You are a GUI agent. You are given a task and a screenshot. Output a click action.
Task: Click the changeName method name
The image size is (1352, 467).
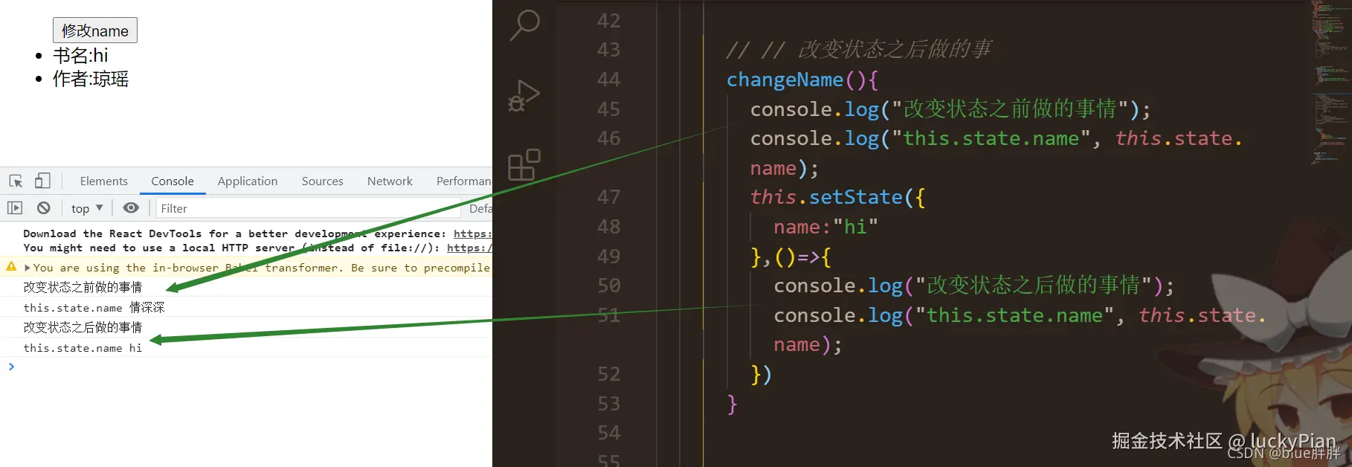click(x=785, y=80)
